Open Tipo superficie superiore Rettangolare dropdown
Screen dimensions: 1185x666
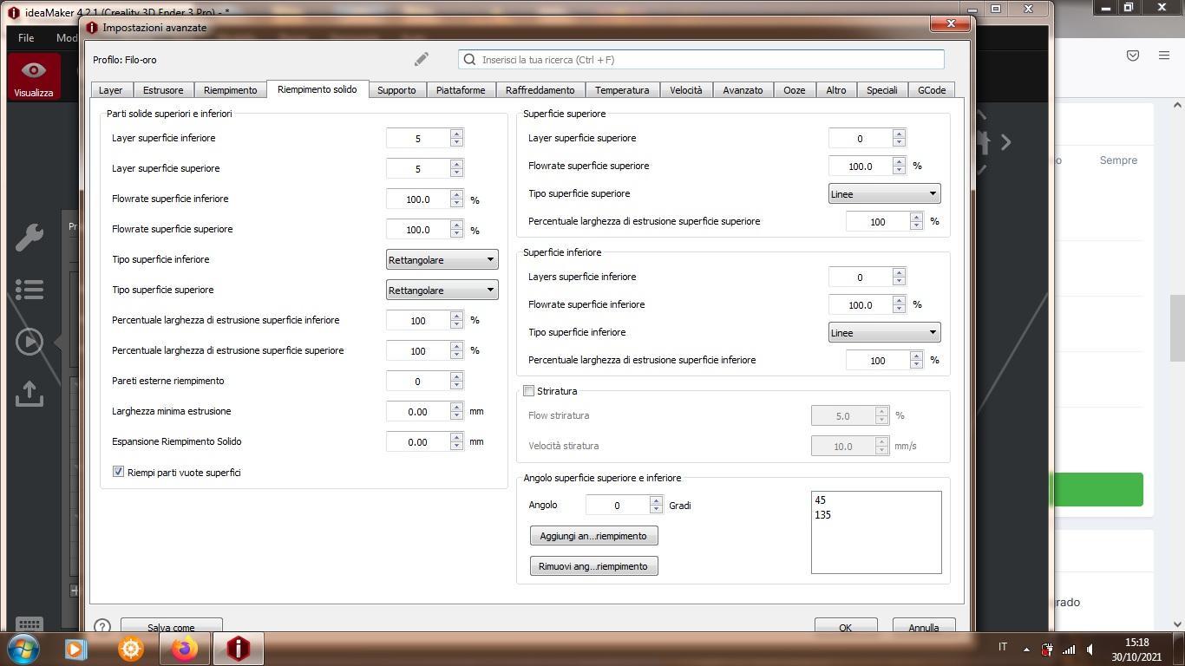442,290
